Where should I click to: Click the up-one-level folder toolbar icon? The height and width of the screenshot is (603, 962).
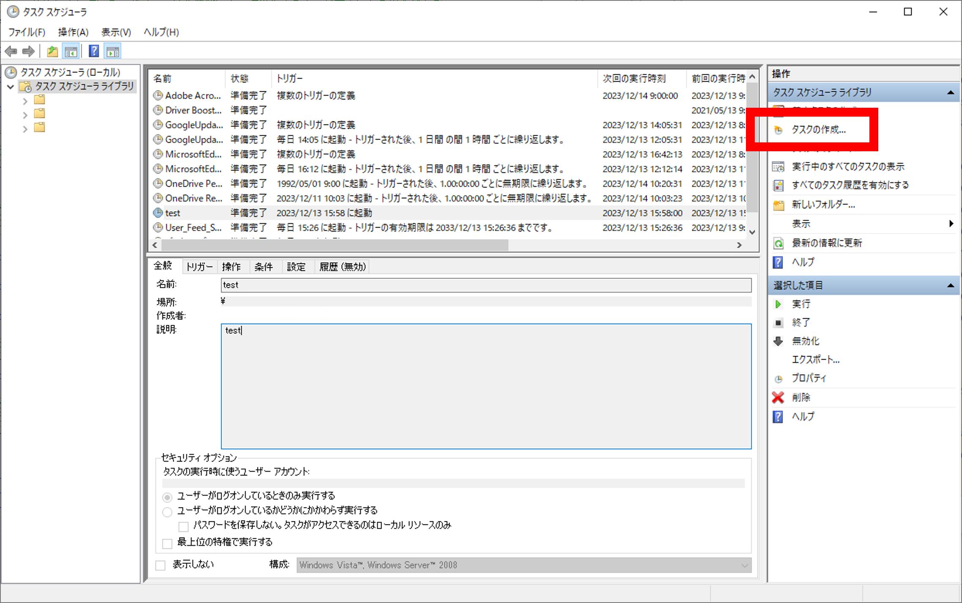point(52,52)
